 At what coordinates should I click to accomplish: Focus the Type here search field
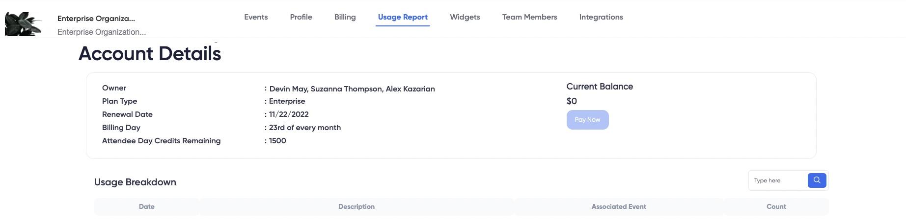(778, 180)
